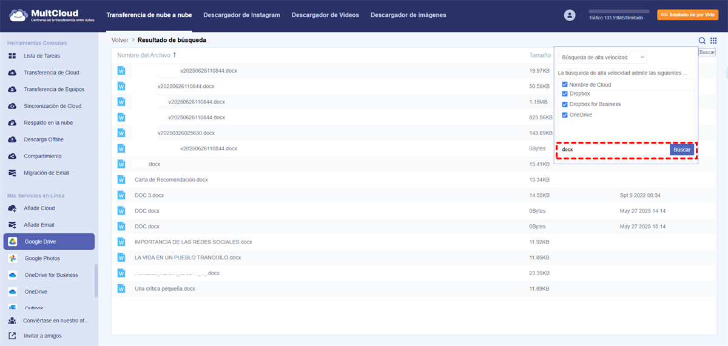
Task: Click size value 13.34KB
Action: click(x=539, y=180)
